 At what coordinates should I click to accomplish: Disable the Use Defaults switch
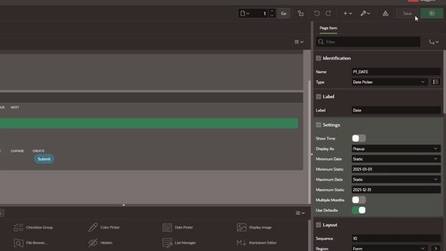click(359, 210)
